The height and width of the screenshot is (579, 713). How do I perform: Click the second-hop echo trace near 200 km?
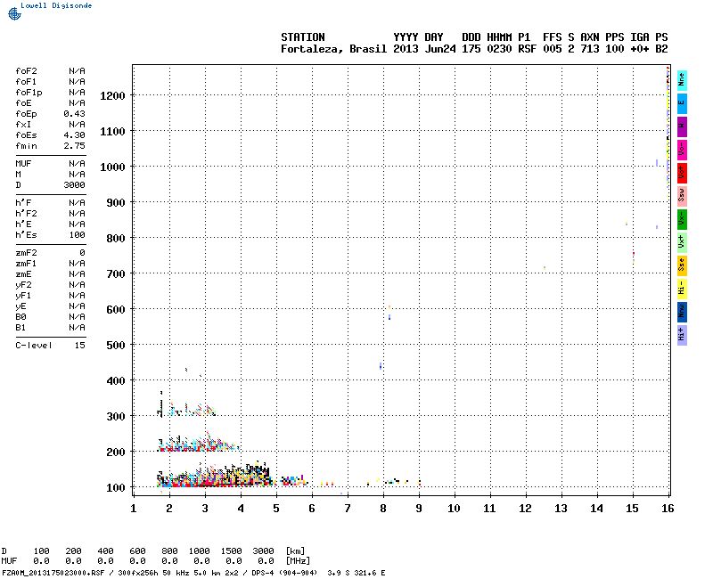(198, 442)
